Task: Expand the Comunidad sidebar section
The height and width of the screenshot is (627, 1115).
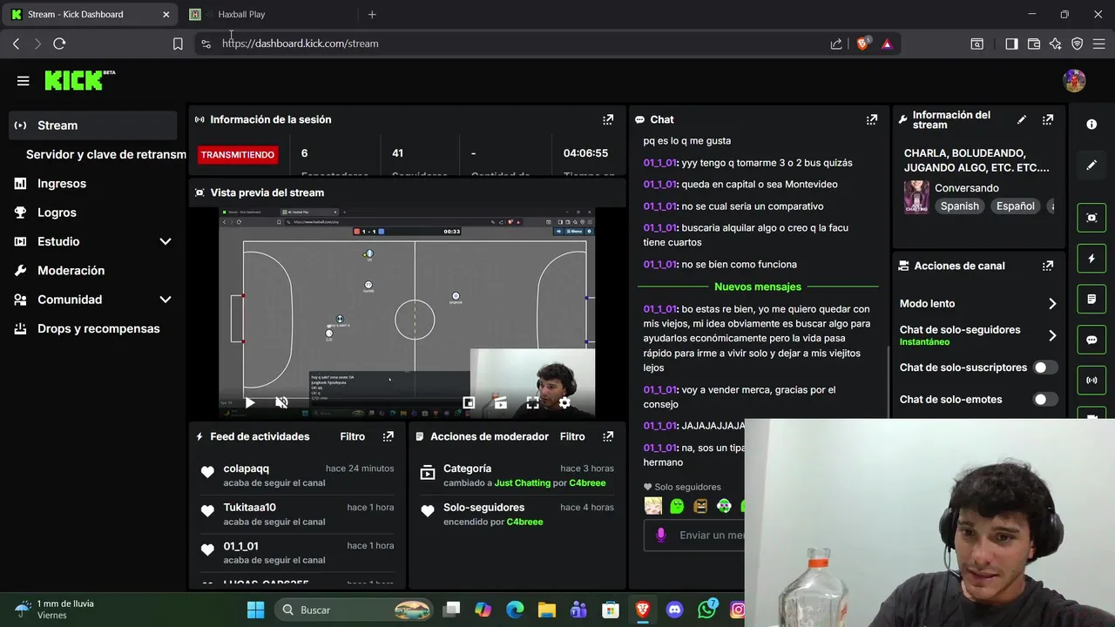Action: 166,300
